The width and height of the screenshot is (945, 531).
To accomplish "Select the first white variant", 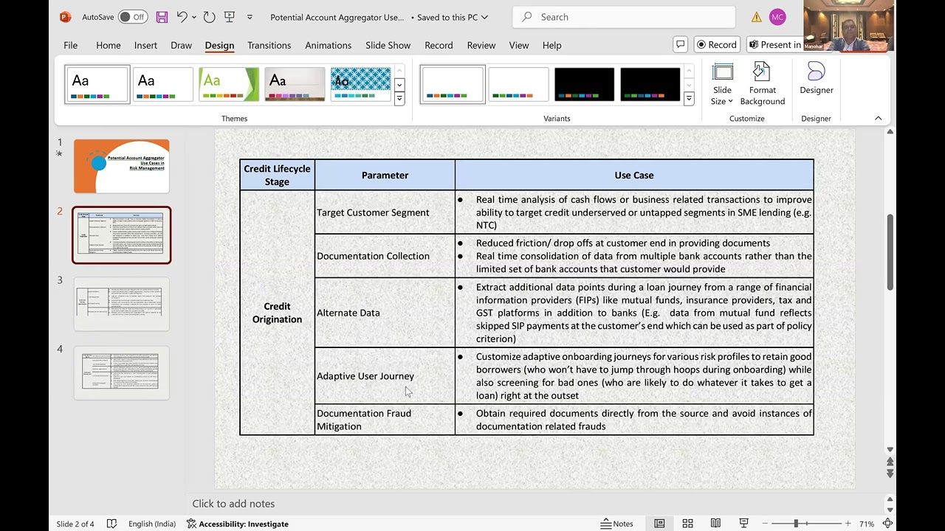I will (453, 84).
